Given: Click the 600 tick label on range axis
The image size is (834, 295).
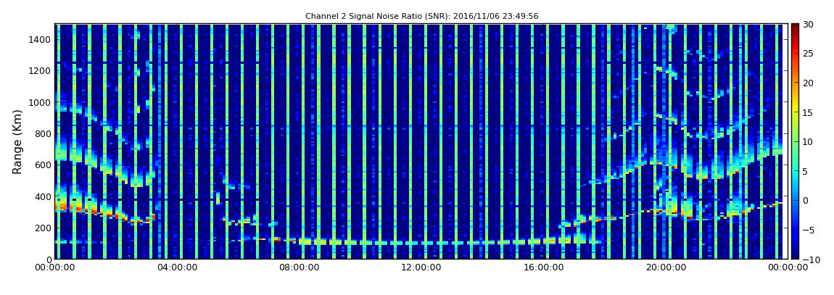Looking at the screenshot, I should tap(43, 165).
